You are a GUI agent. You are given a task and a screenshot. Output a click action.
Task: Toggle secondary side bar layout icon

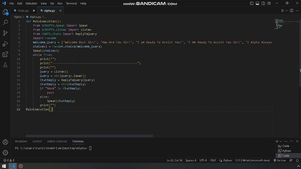click(263, 3)
